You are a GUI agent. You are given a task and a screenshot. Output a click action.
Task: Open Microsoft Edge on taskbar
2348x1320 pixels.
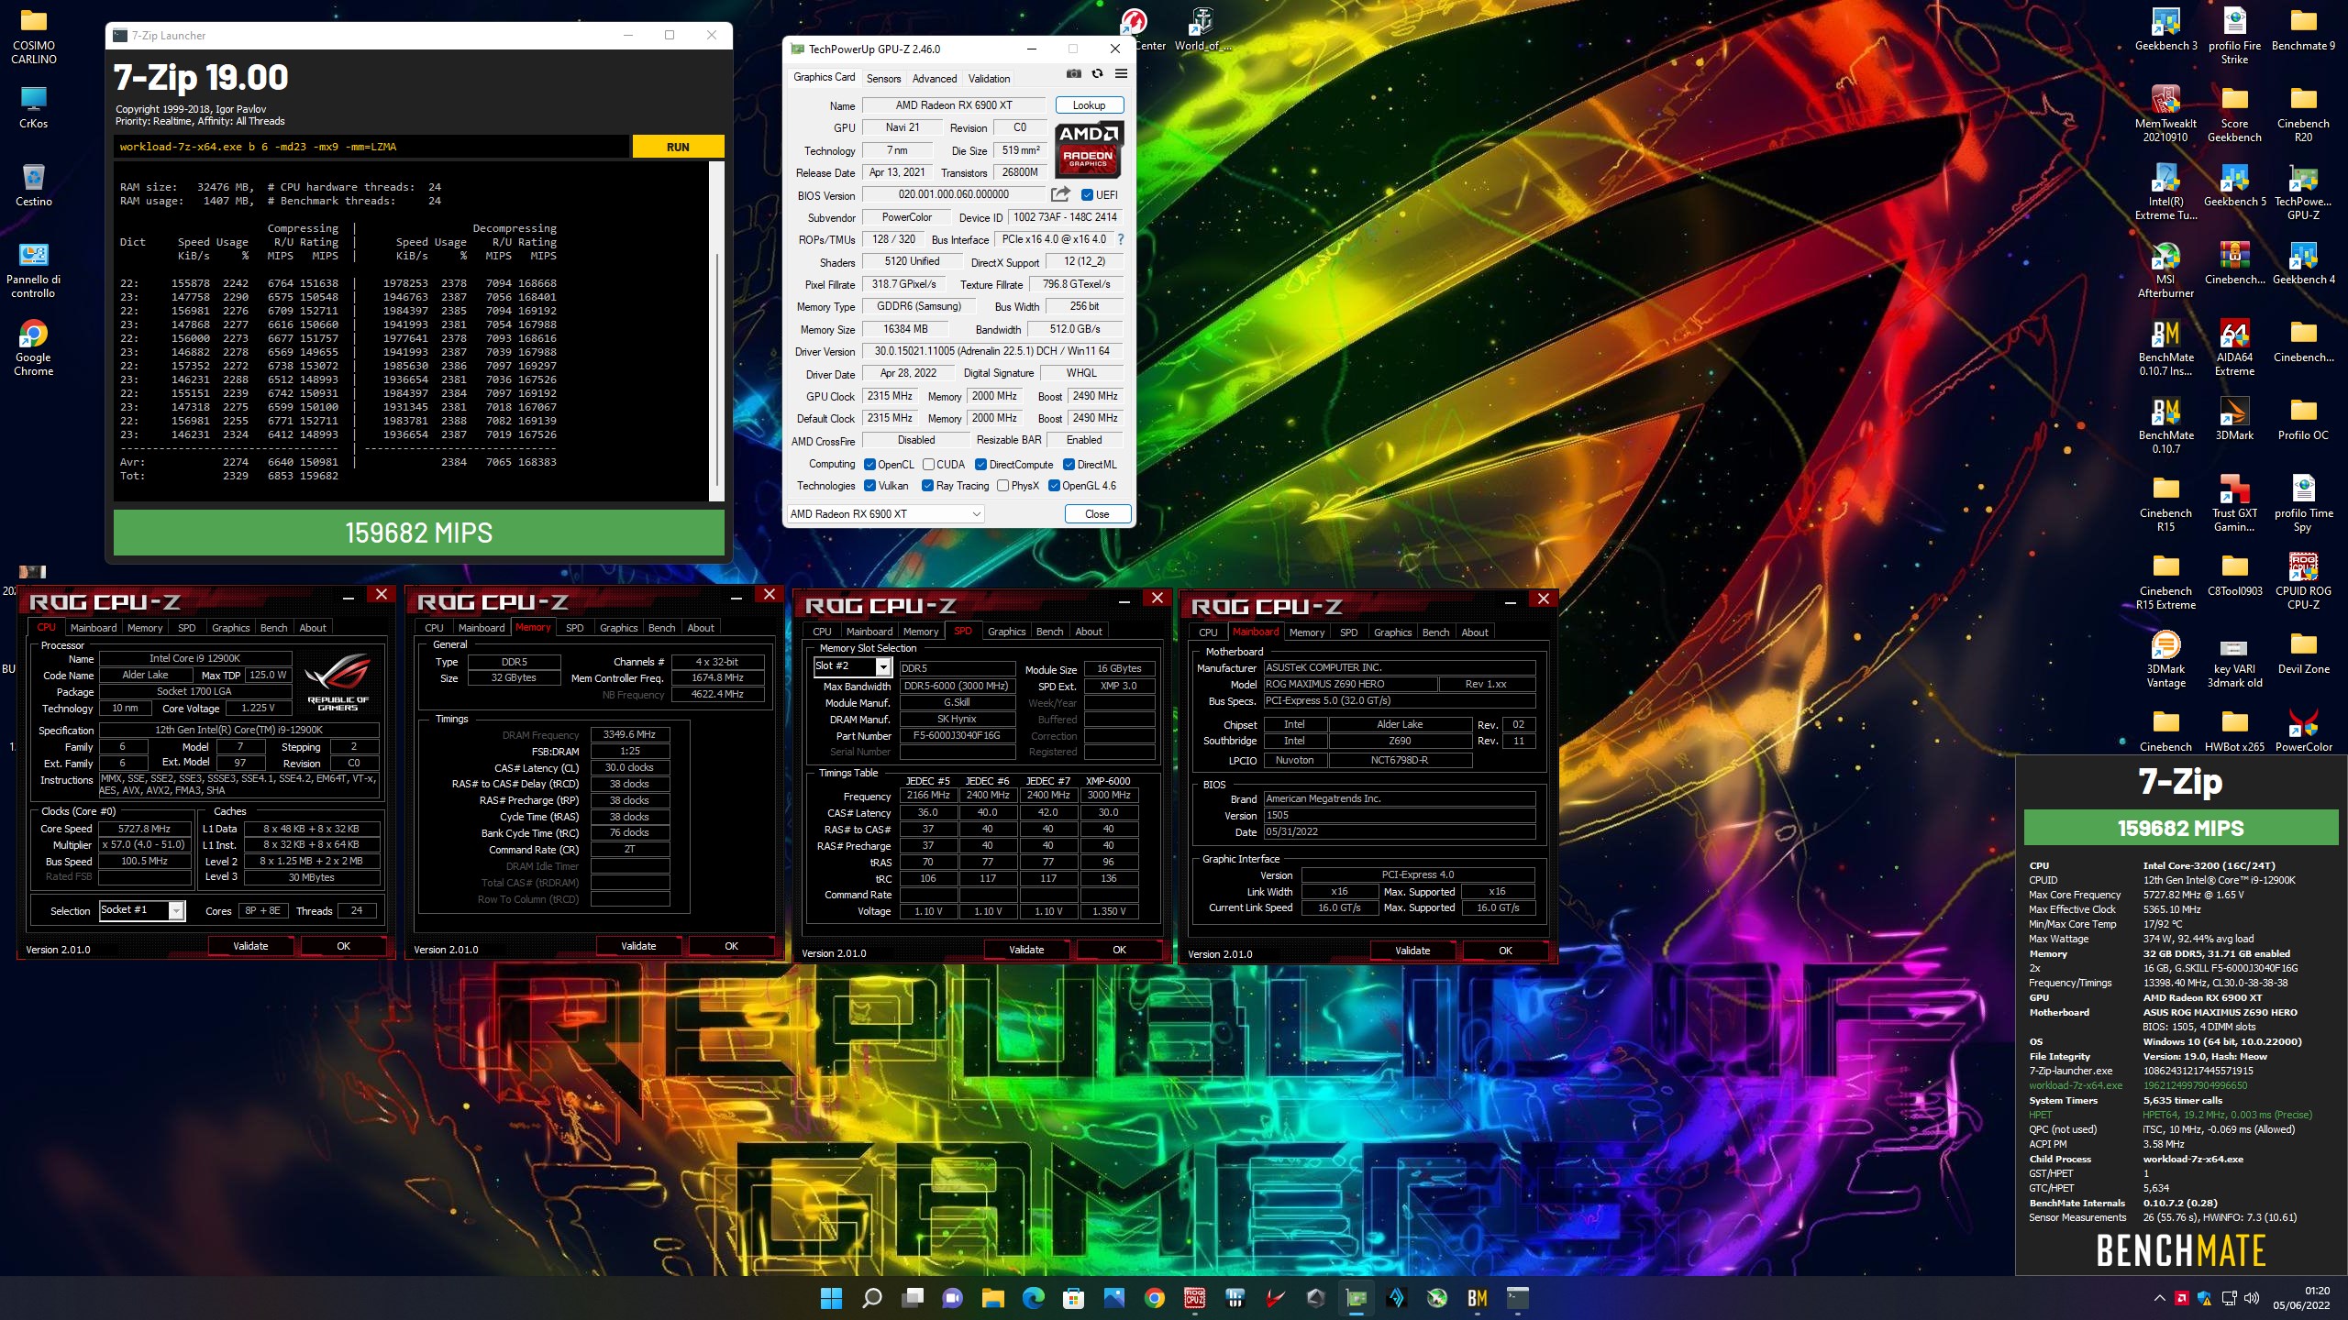pyautogui.click(x=1033, y=1298)
